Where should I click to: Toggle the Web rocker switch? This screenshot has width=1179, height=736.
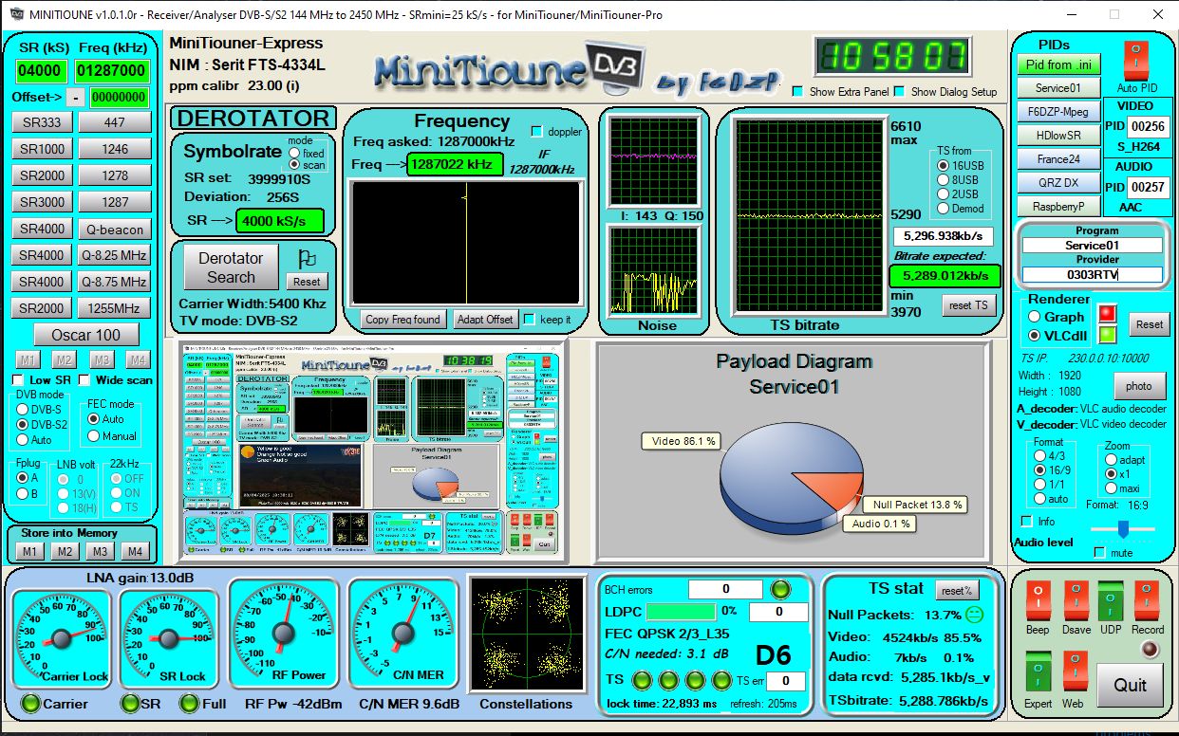(x=1074, y=671)
